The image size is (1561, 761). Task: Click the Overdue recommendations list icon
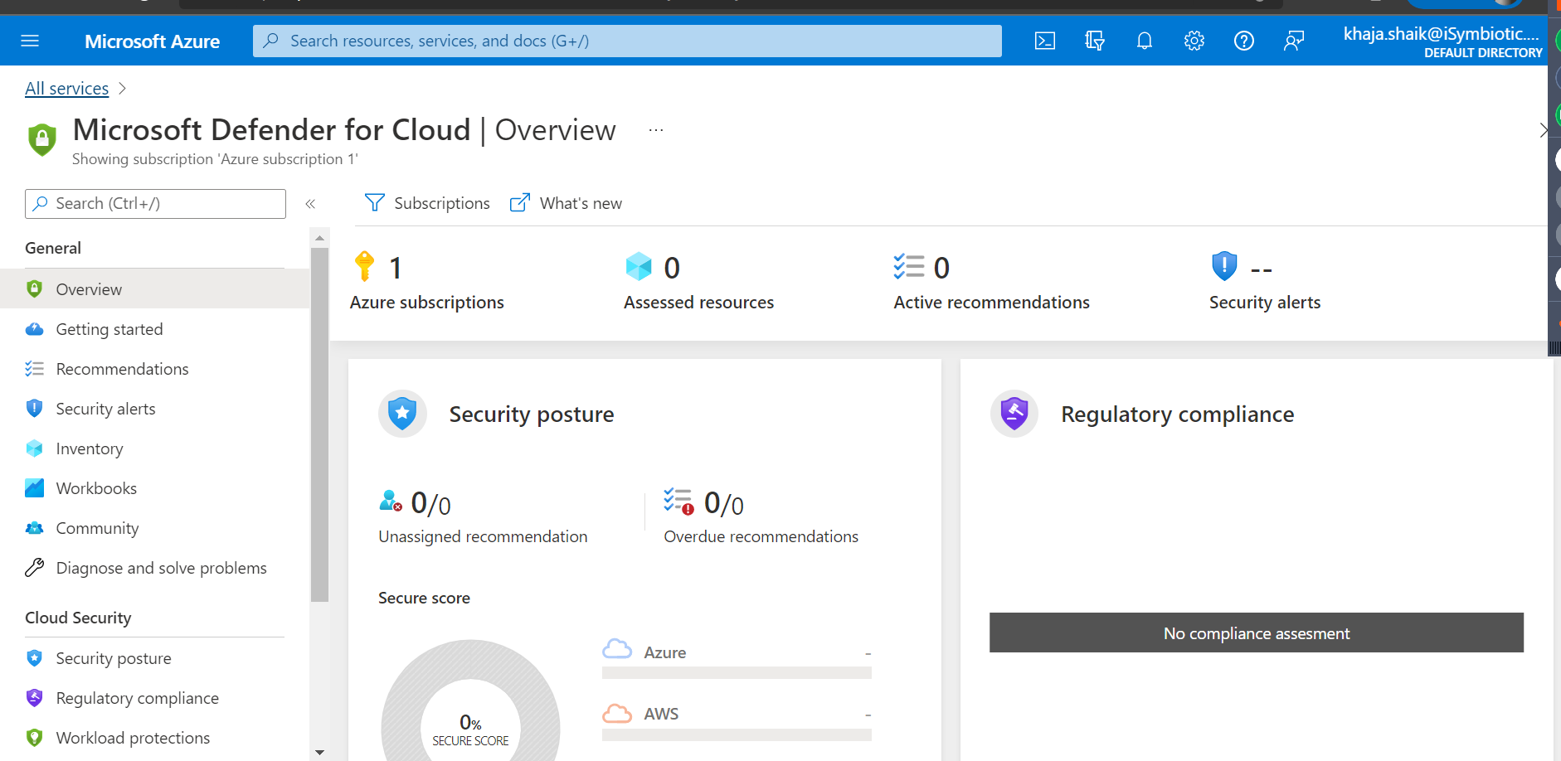pos(678,502)
